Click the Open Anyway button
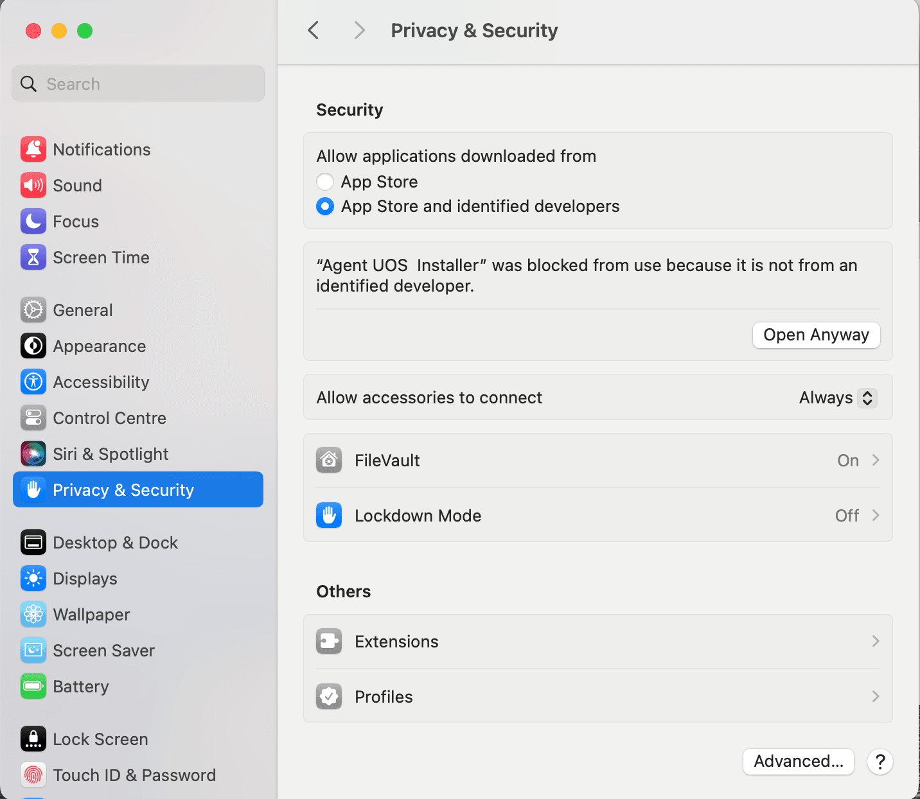The image size is (920, 799). 816,335
